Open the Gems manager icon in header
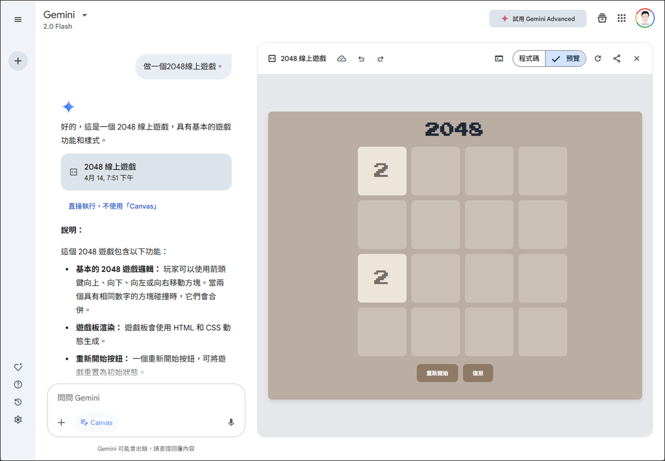The image size is (665, 461). coord(601,18)
